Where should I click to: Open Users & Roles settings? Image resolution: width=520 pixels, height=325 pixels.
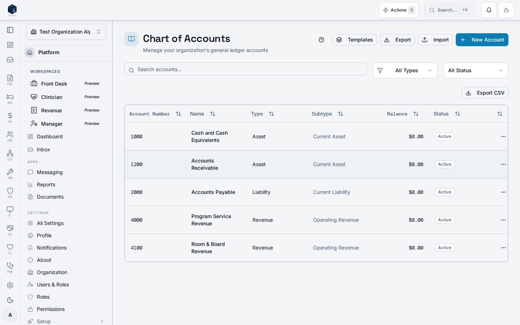pos(66,285)
